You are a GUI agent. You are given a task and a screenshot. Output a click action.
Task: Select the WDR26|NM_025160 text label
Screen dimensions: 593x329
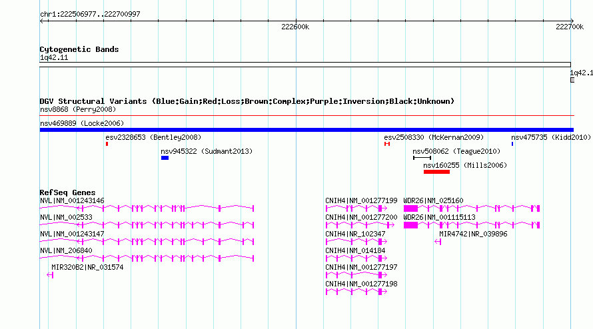(433, 200)
